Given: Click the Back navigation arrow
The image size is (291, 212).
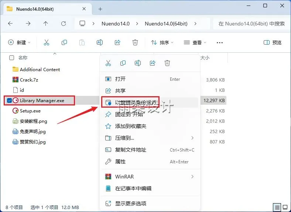Looking at the screenshot, I should 10,24.
